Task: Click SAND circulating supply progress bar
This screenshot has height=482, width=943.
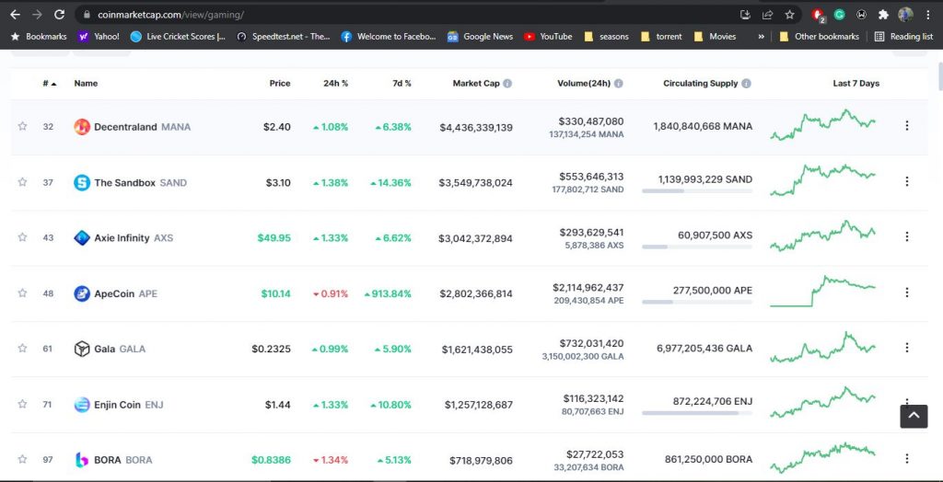Action: tap(697, 191)
